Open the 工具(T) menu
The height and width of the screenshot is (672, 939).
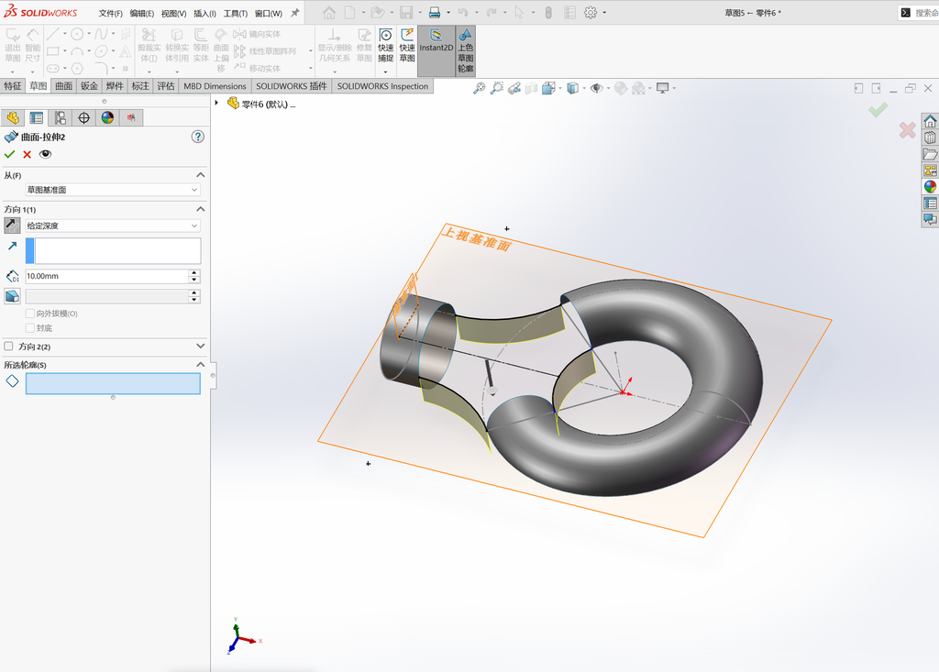click(236, 13)
